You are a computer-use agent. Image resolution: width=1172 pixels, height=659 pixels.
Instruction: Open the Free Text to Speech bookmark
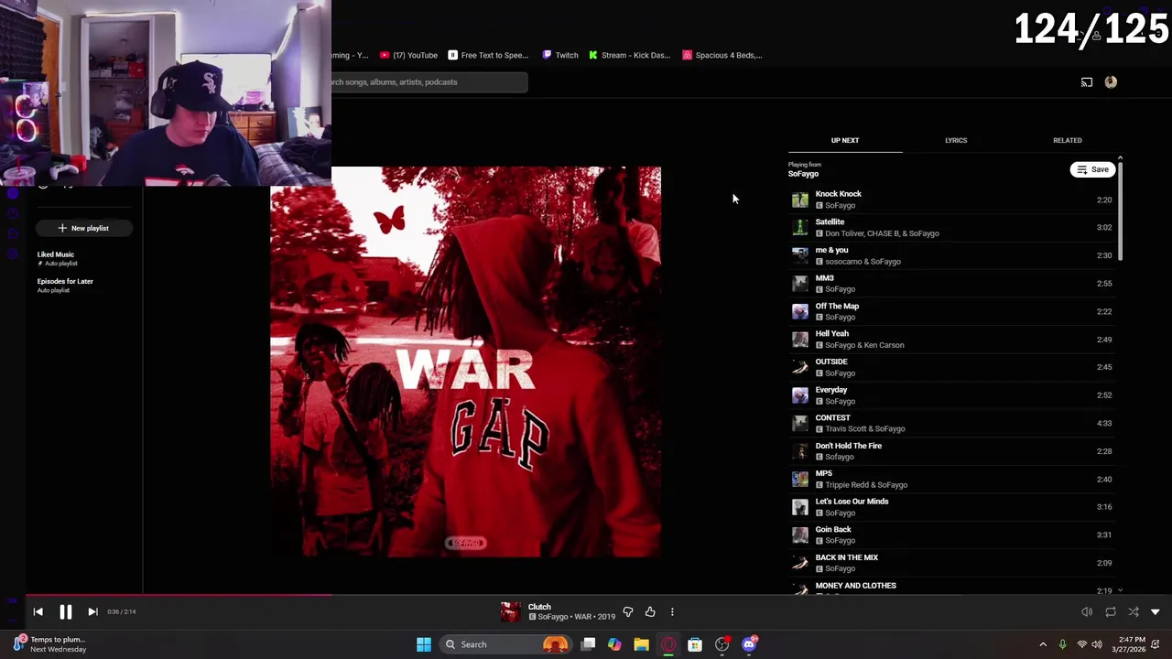point(488,55)
